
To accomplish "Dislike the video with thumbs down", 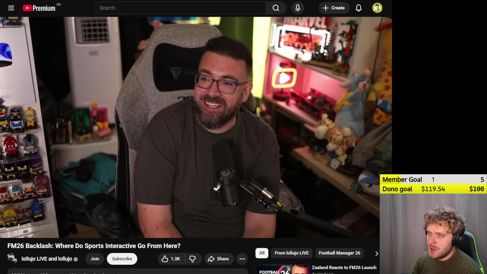I will click(x=193, y=259).
